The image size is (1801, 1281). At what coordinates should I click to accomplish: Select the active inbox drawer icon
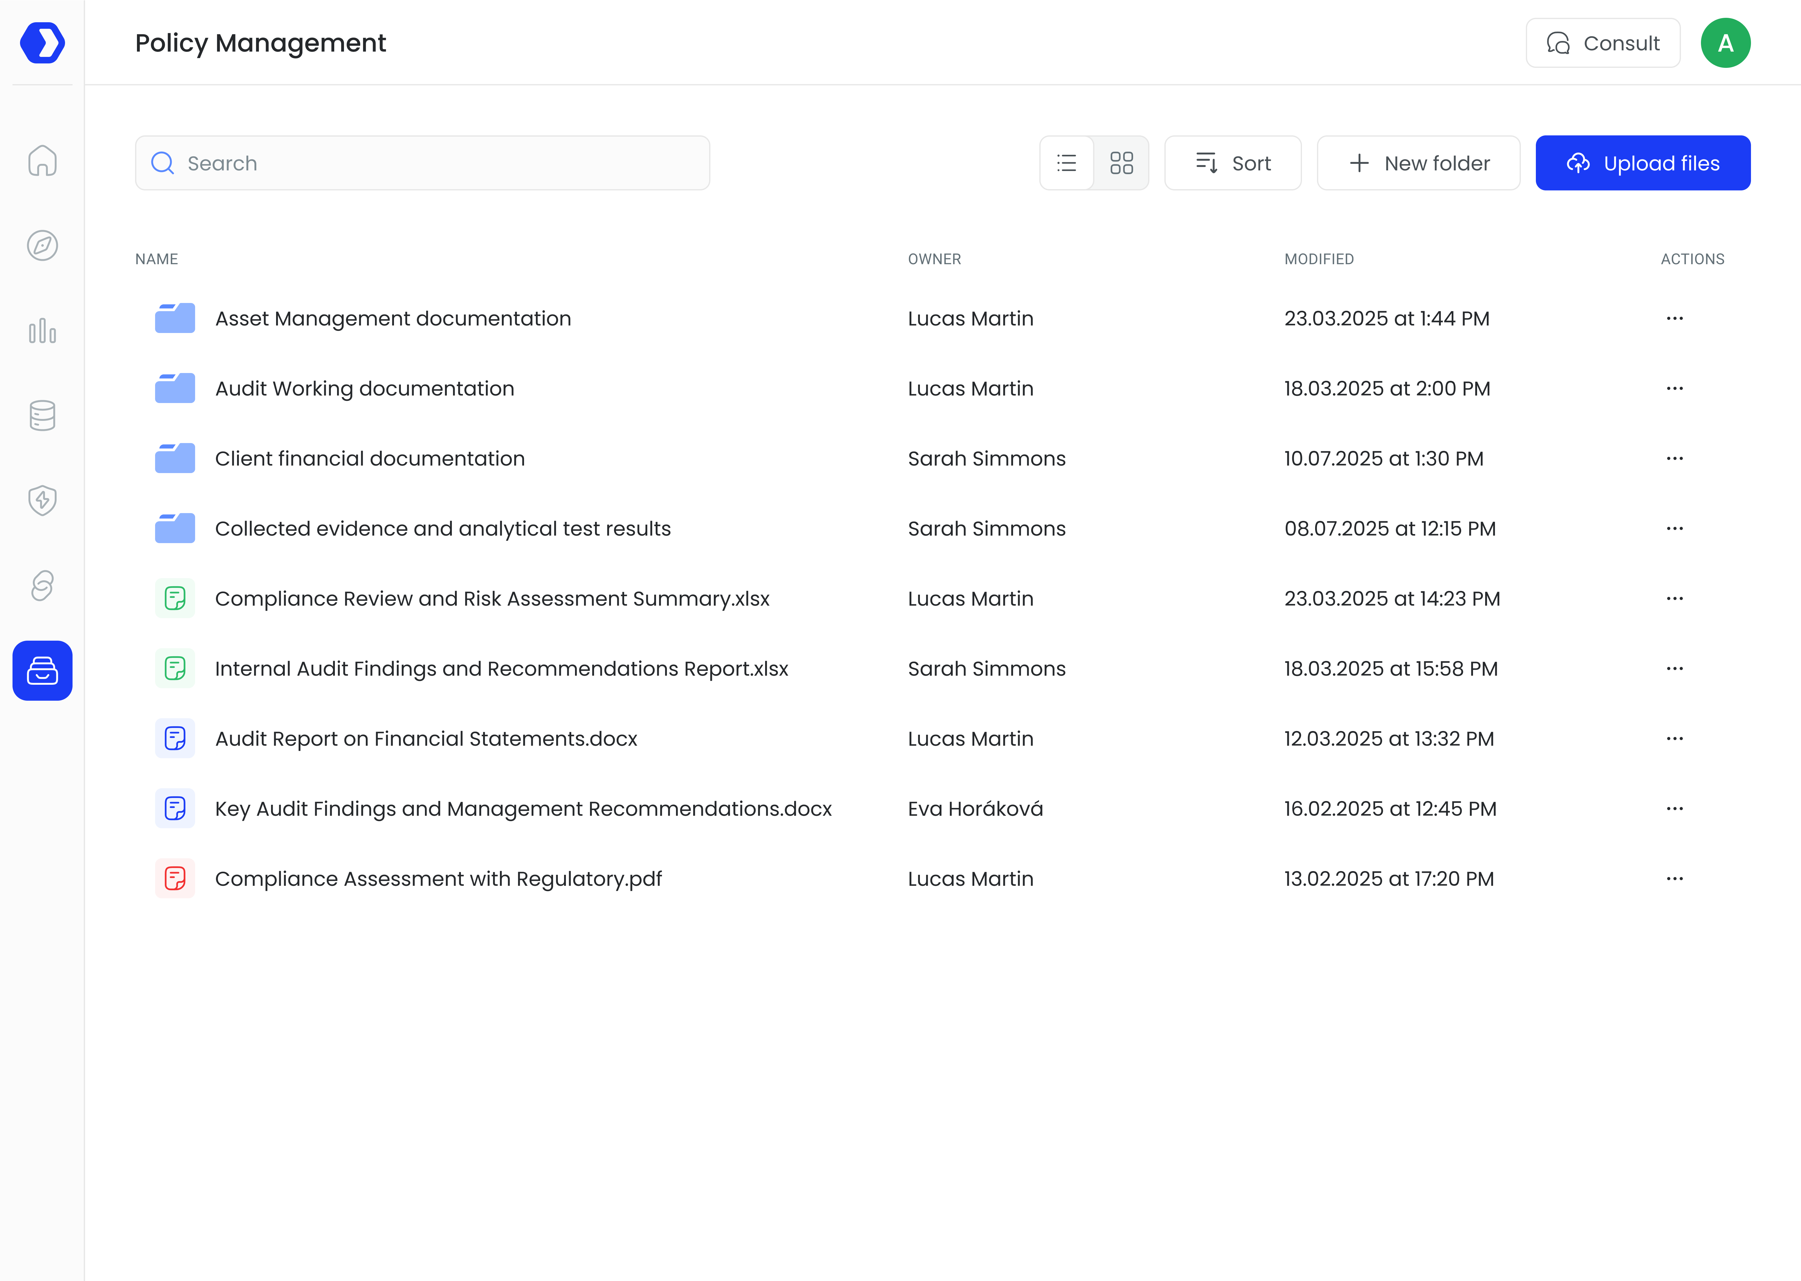point(43,670)
